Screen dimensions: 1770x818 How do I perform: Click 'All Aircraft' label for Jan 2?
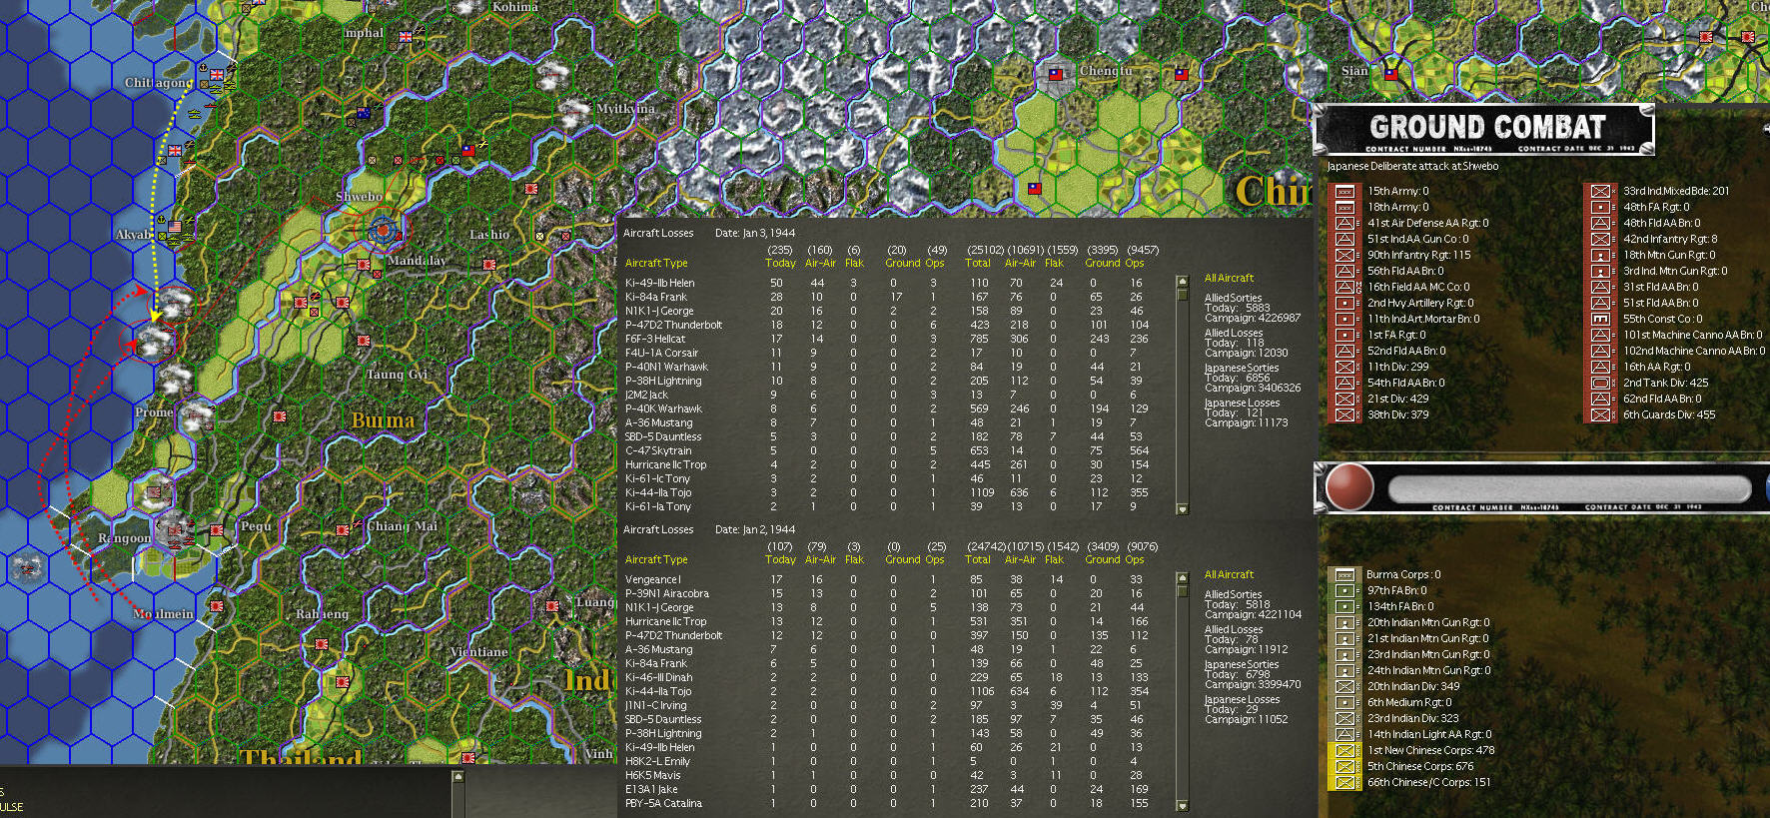[1229, 574]
